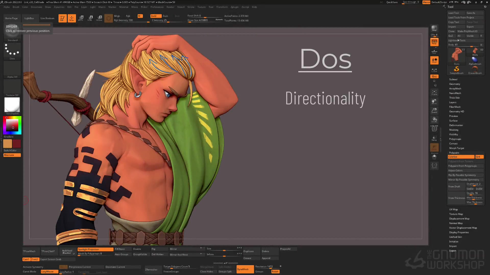Viewport: 490px width, 275px height.
Task: Toggle the Grd gradient button
Action: coord(479,157)
